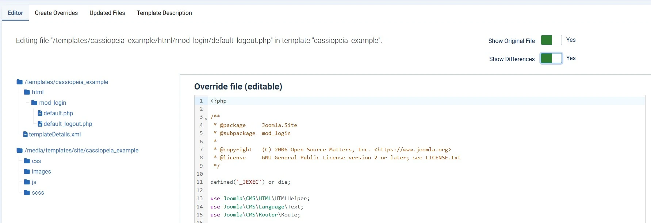The height and width of the screenshot is (223, 651).
Task: Click the @package Joomla.Site comment line
Action: tap(255, 125)
